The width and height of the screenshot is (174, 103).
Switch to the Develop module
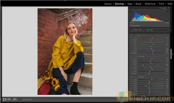coord(119,4)
